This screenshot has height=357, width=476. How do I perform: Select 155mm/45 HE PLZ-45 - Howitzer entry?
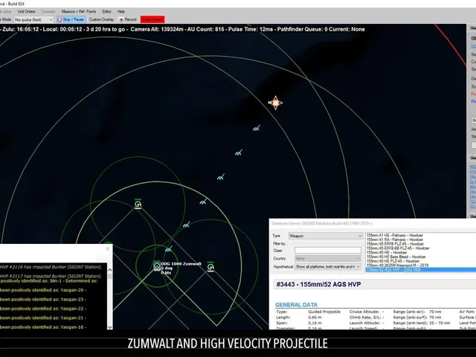coord(393,261)
